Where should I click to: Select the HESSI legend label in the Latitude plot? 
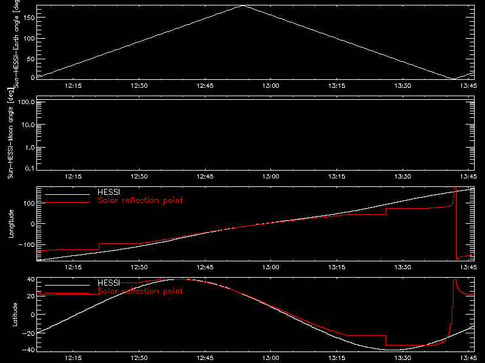[109, 283]
